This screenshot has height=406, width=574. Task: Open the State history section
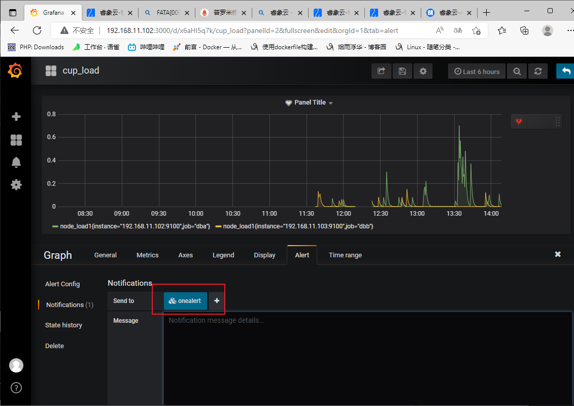[63, 325]
